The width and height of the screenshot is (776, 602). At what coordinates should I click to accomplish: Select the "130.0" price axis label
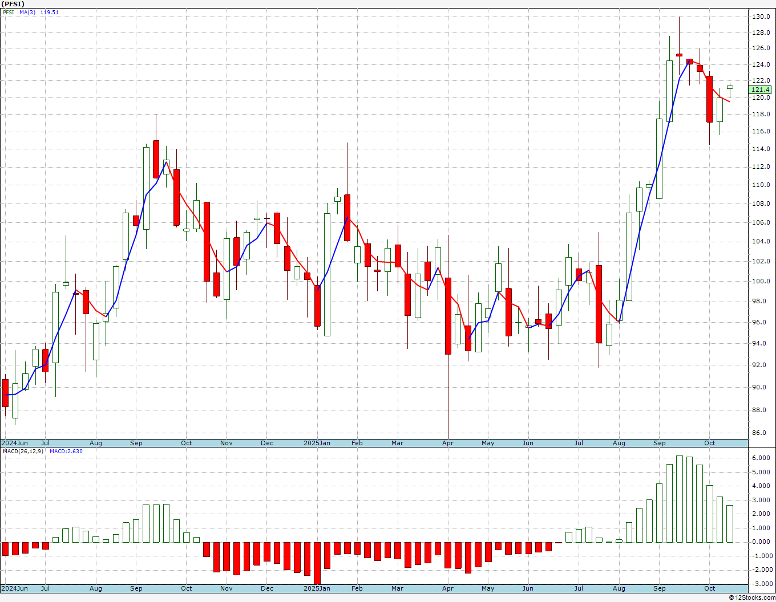(761, 17)
